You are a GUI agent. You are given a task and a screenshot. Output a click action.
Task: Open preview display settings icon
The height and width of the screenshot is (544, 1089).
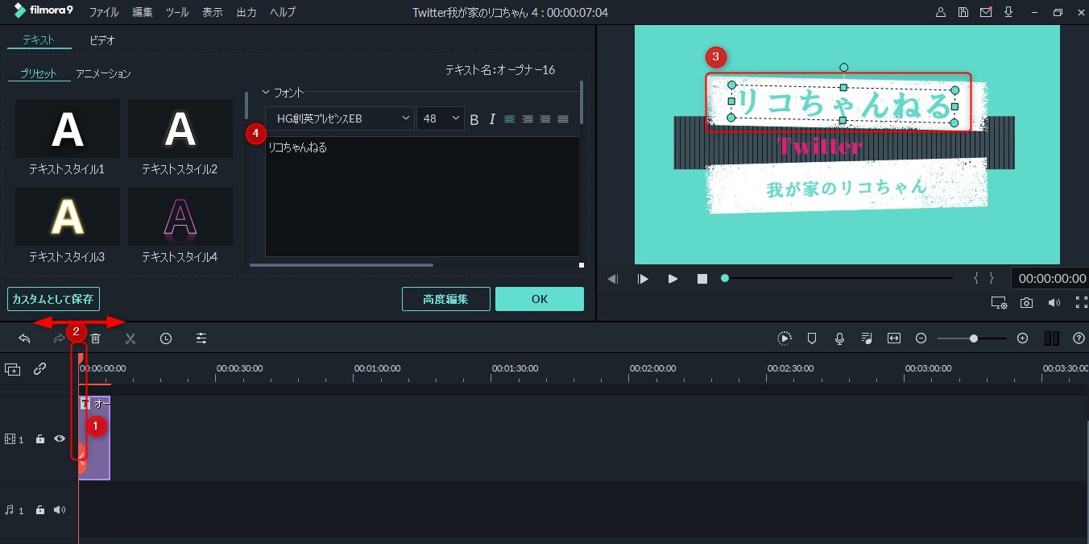pos(999,303)
